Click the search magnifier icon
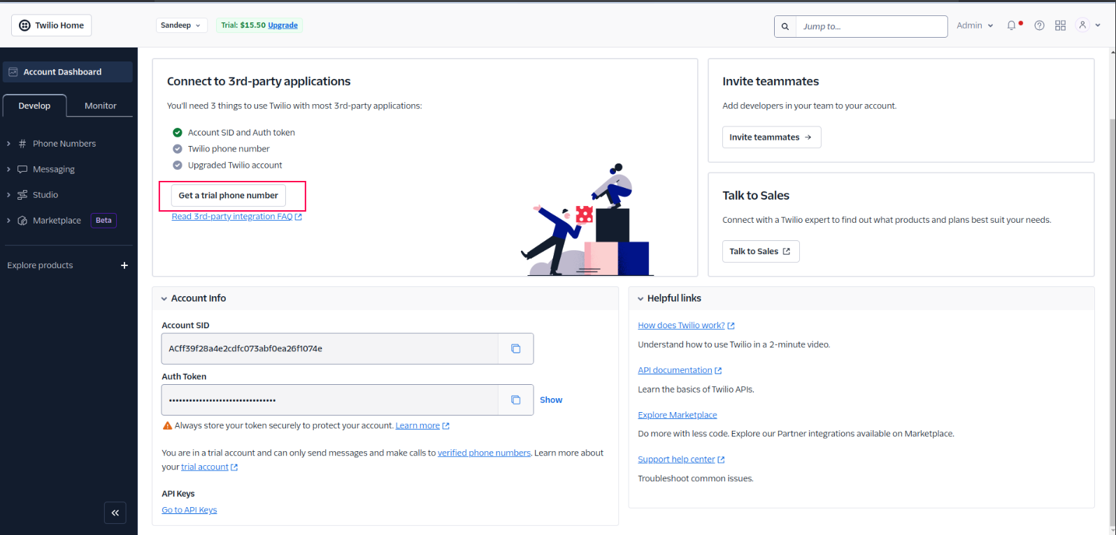1116x535 pixels. pos(785,27)
